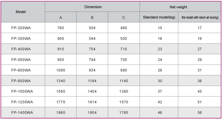Select the FP-1000WA model cell
222x119 pixels.
[23, 91]
